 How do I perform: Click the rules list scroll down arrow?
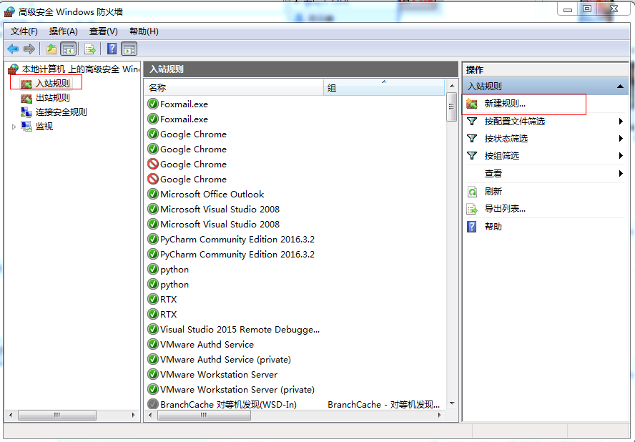click(x=452, y=403)
